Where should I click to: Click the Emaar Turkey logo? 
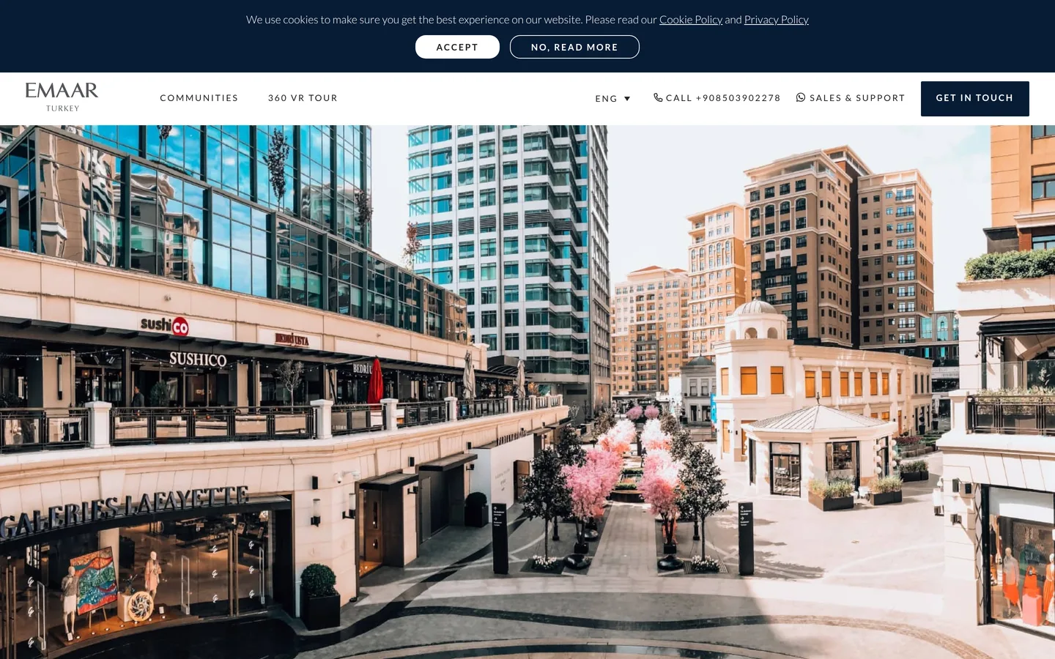coord(62,97)
